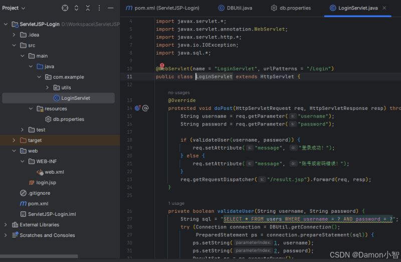
Task: Close the LoginServlet.java tab
Action: [x=384, y=8]
